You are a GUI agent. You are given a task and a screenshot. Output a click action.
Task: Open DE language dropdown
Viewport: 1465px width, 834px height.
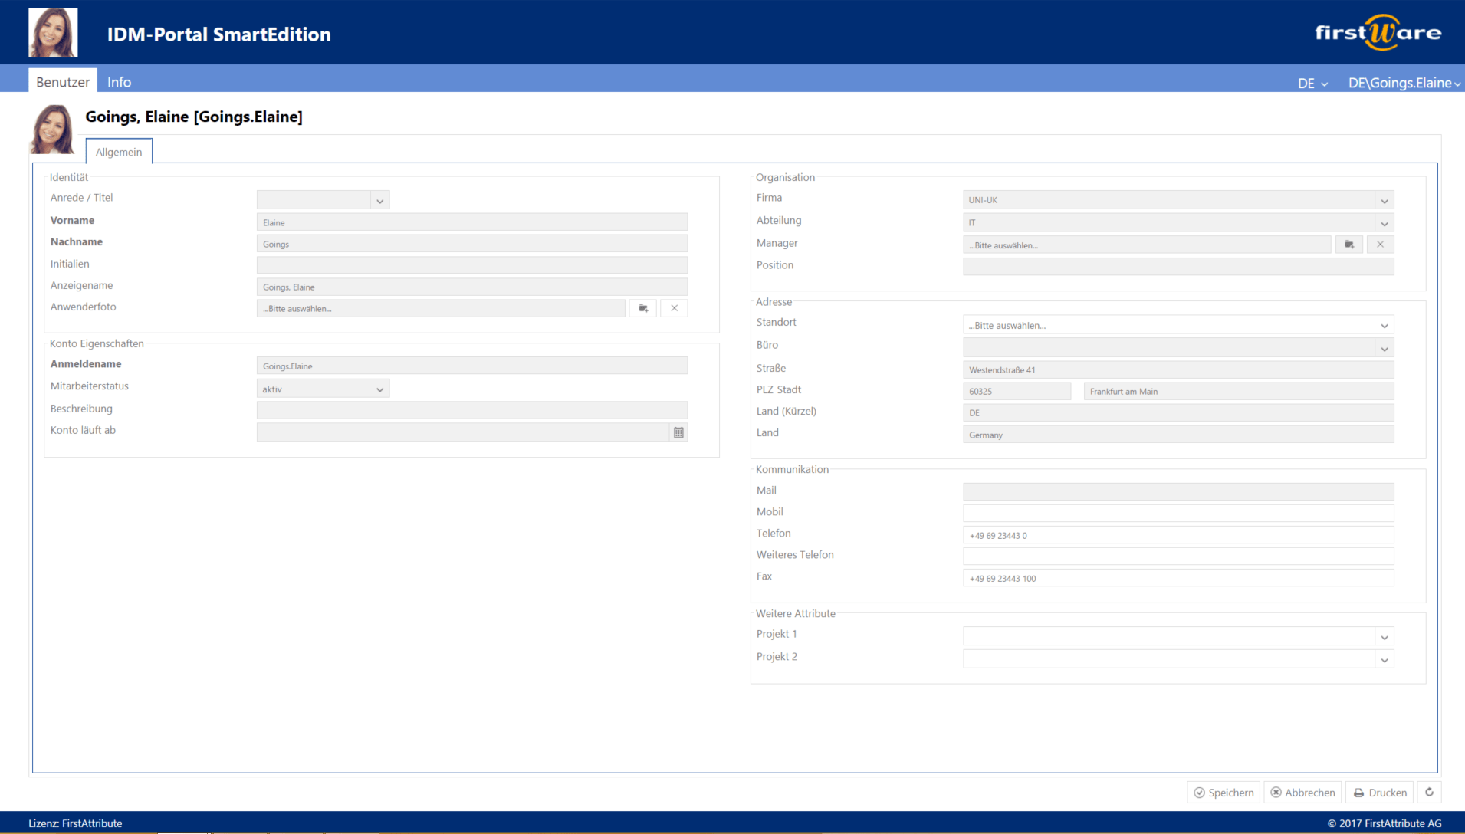click(1312, 83)
